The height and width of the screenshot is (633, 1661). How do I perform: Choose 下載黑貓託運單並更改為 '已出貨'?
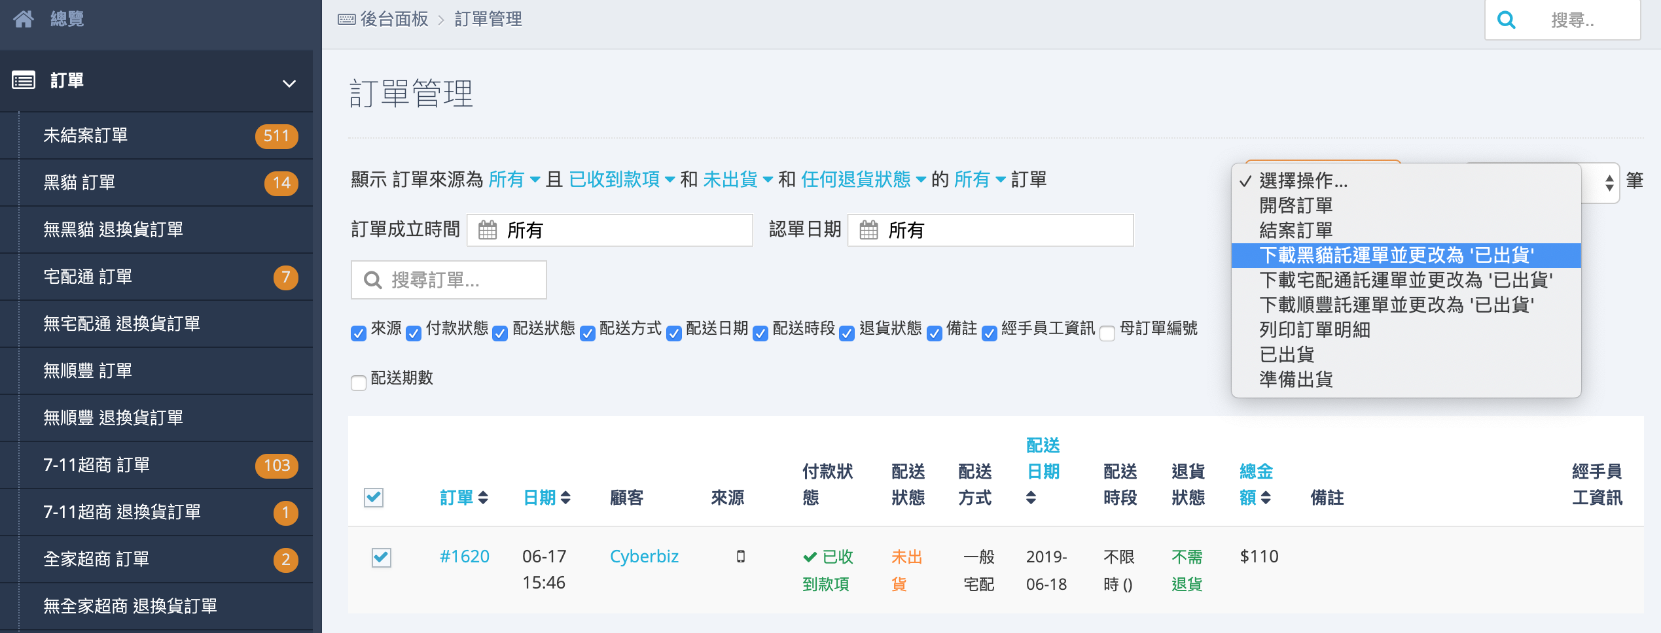[1406, 255]
